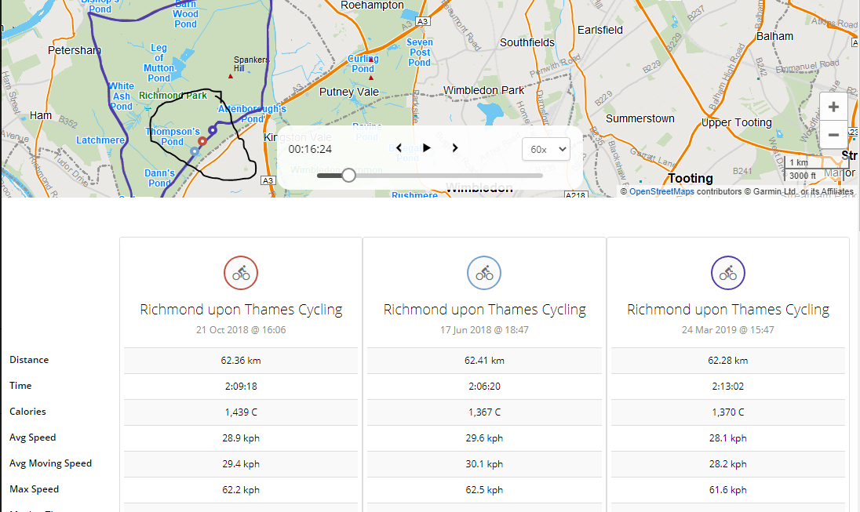Screen dimensions: 860x512
Task: Click the playback progress slider handle
Action: pyautogui.click(x=348, y=176)
